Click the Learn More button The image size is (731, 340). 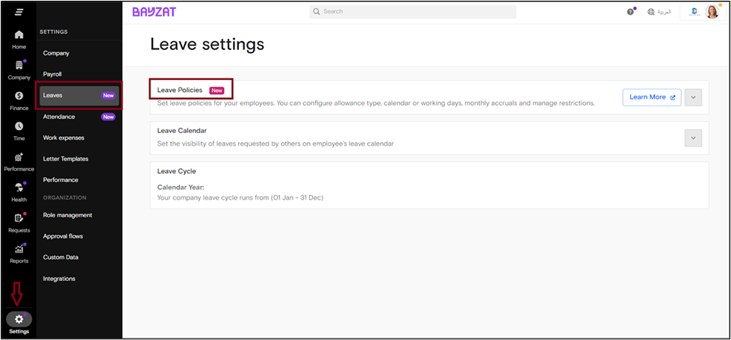(652, 97)
